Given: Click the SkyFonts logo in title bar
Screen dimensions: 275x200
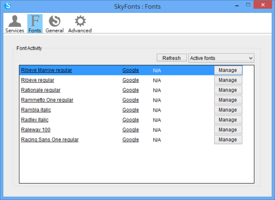Looking at the screenshot, I should [7, 6].
